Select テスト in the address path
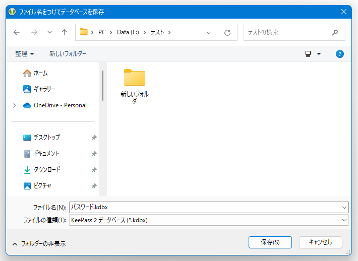 (157, 32)
